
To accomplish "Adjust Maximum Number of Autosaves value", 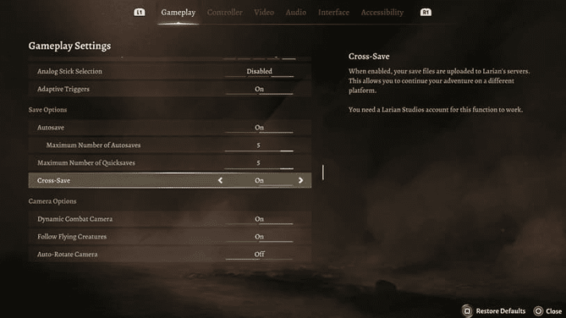I will tap(260, 145).
